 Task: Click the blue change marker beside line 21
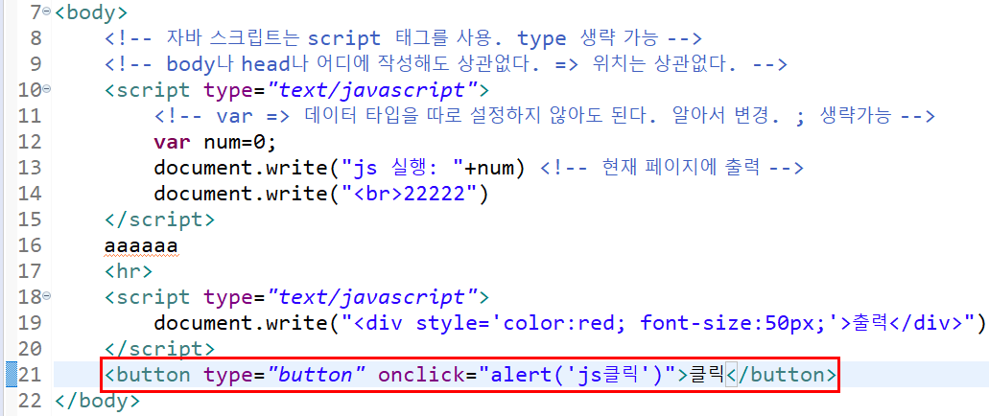[12, 375]
